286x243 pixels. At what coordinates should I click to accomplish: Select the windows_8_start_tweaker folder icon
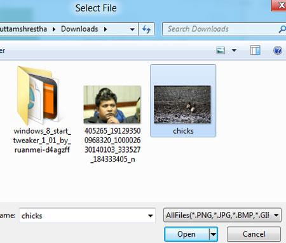pyautogui.click(x=37, y=95)
